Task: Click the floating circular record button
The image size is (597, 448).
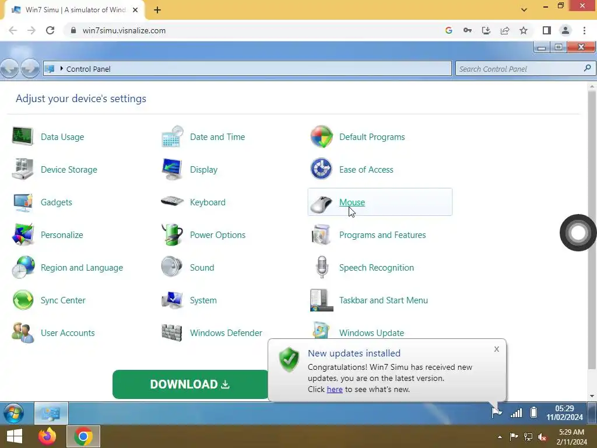Action: pyautogui.click(x=578, y=232)
